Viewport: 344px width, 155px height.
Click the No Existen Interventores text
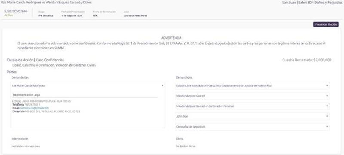click(26, 146)
